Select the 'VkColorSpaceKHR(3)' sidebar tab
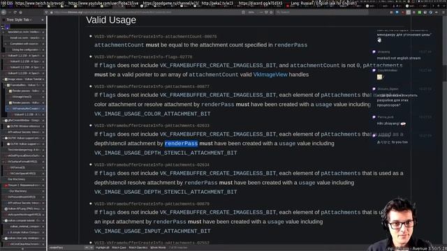Screen dimensions: 447x251 coord(26,174)
